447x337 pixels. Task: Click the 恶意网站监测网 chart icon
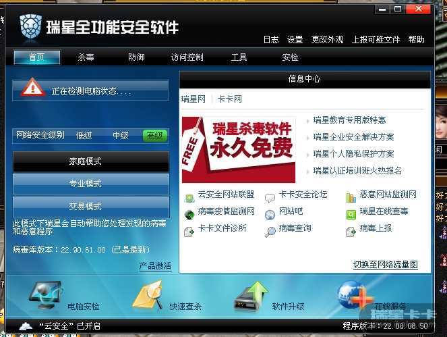point(351,198)
